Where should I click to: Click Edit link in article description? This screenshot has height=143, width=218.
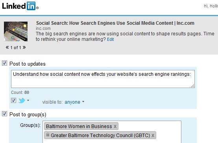[x=111, y=39]
